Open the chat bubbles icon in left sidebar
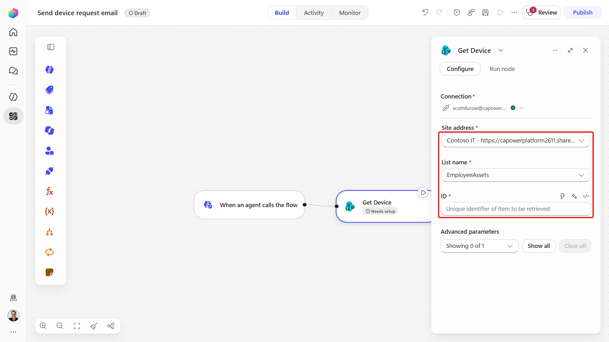The height and width of the screenshot is (342, 609). [x=13, y=71]
